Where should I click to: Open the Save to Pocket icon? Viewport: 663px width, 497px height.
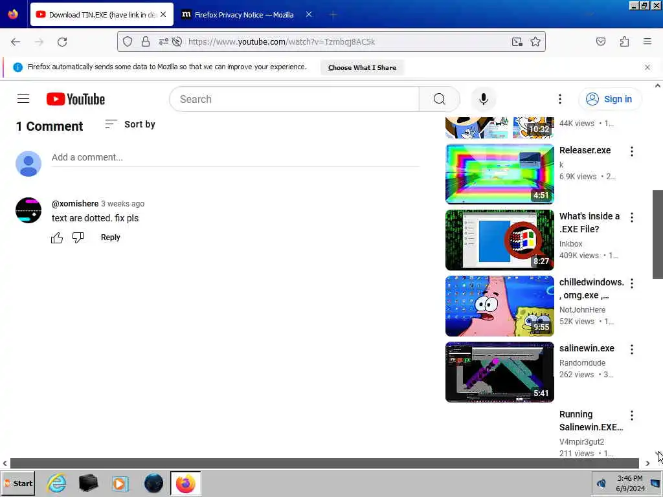(x=600, y=41)
